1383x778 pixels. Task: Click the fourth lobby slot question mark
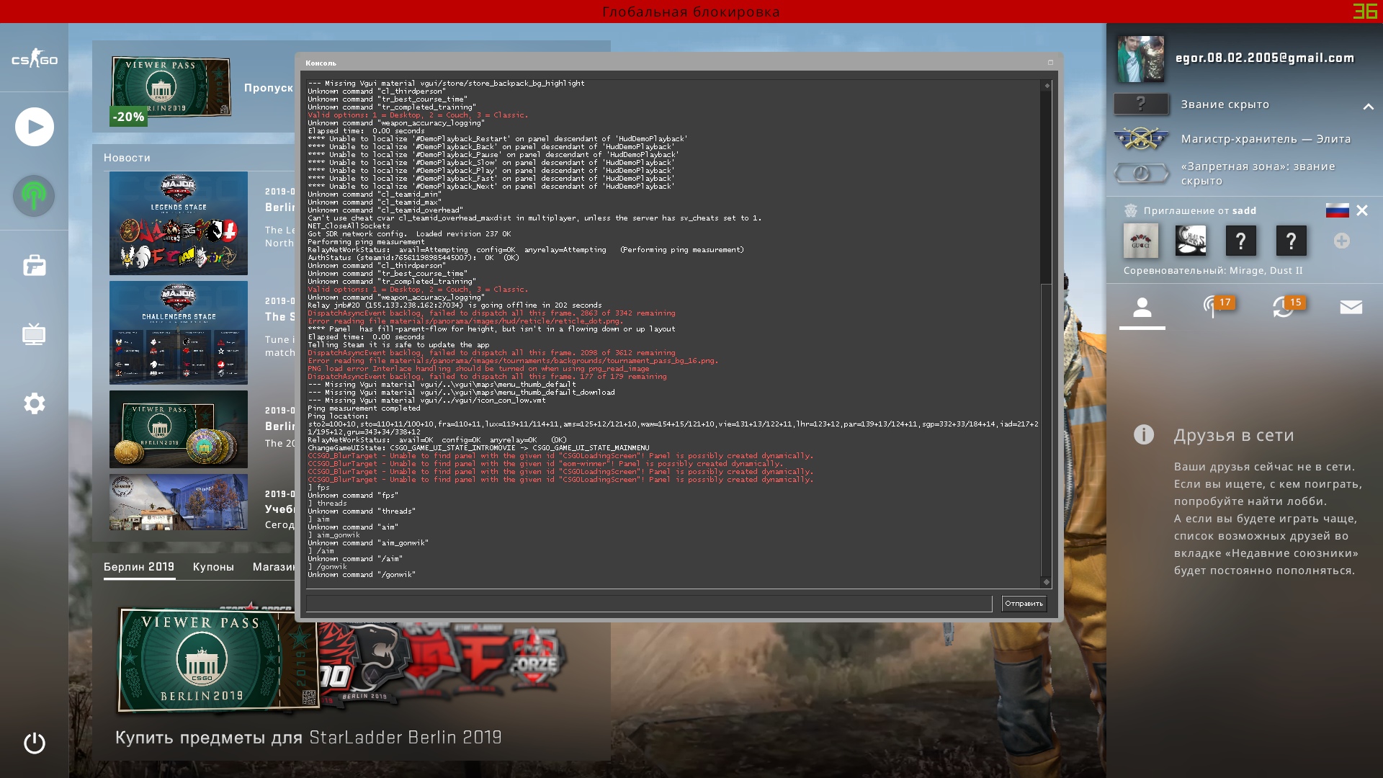[x=1291, y=241]
